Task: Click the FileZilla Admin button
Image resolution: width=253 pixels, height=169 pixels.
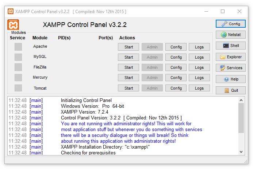Action: [152, 67]
